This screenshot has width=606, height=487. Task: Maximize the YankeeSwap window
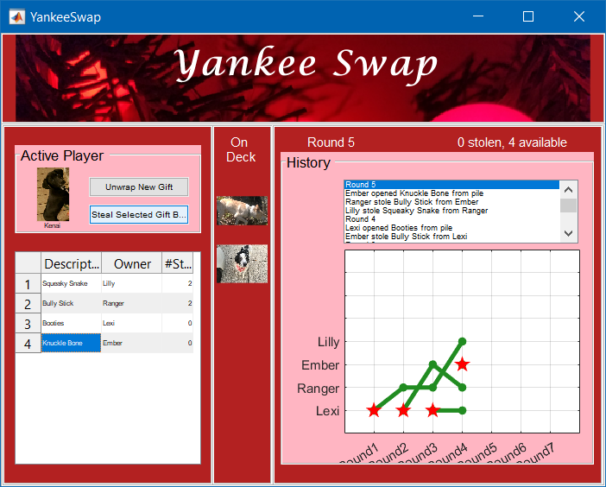528,16
